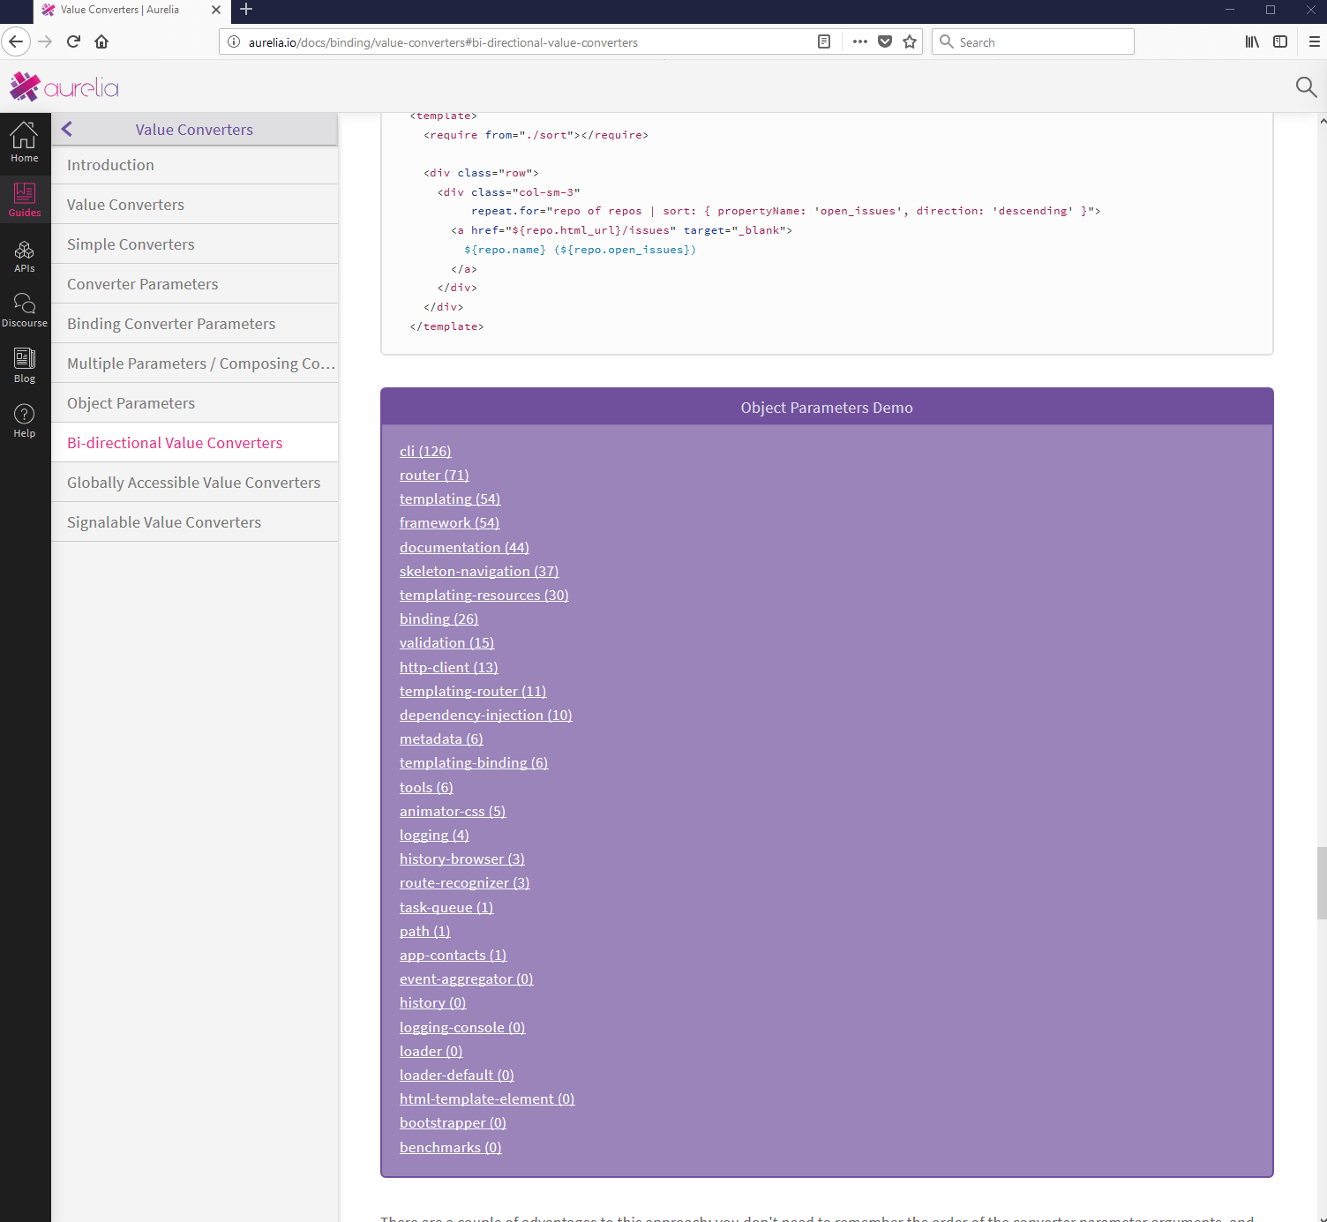Bookmark this page with star icon
Screen dimensions: 1327x1222
[x=910, y=41]
